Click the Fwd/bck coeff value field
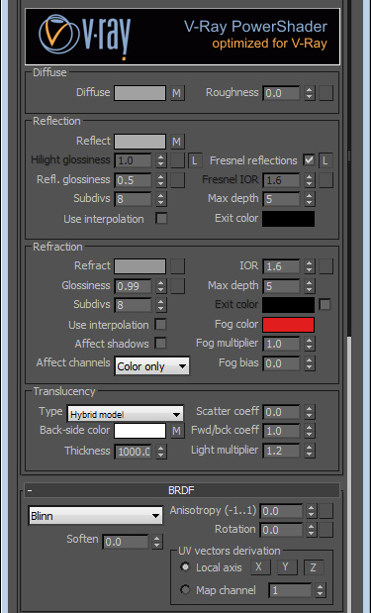Screen dimensions: 371x613 coord(281,431)
